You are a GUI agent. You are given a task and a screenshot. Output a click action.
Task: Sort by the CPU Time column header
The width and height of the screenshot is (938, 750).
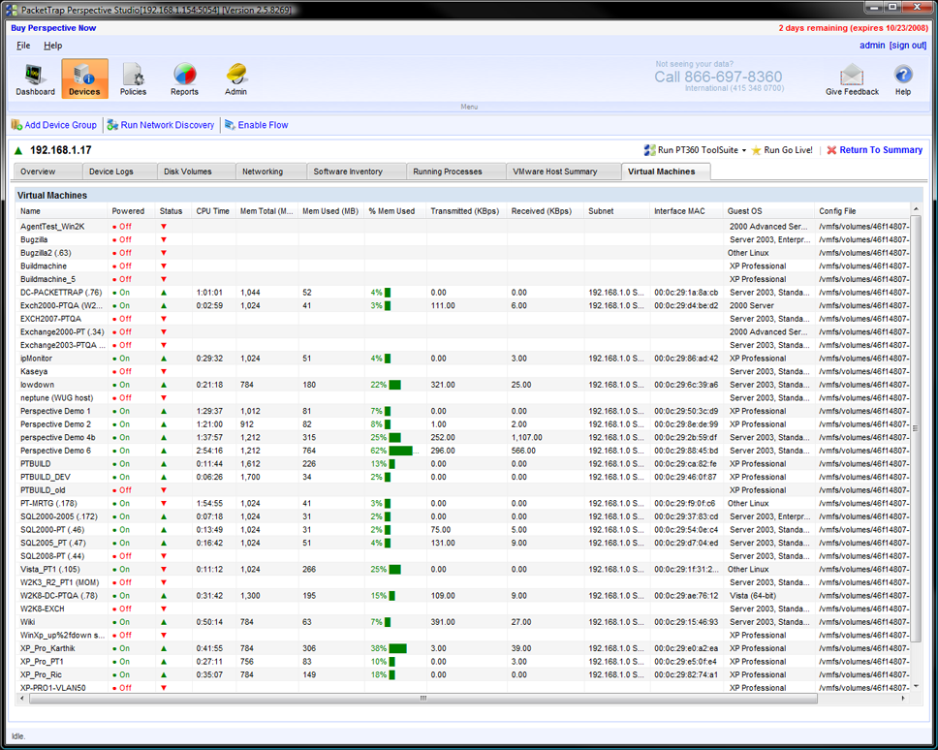click(213, 211)
